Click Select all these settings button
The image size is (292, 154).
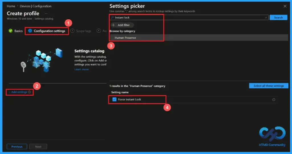(269, 86)
